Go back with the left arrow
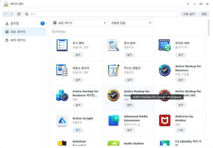 click(x=6, y=14)
